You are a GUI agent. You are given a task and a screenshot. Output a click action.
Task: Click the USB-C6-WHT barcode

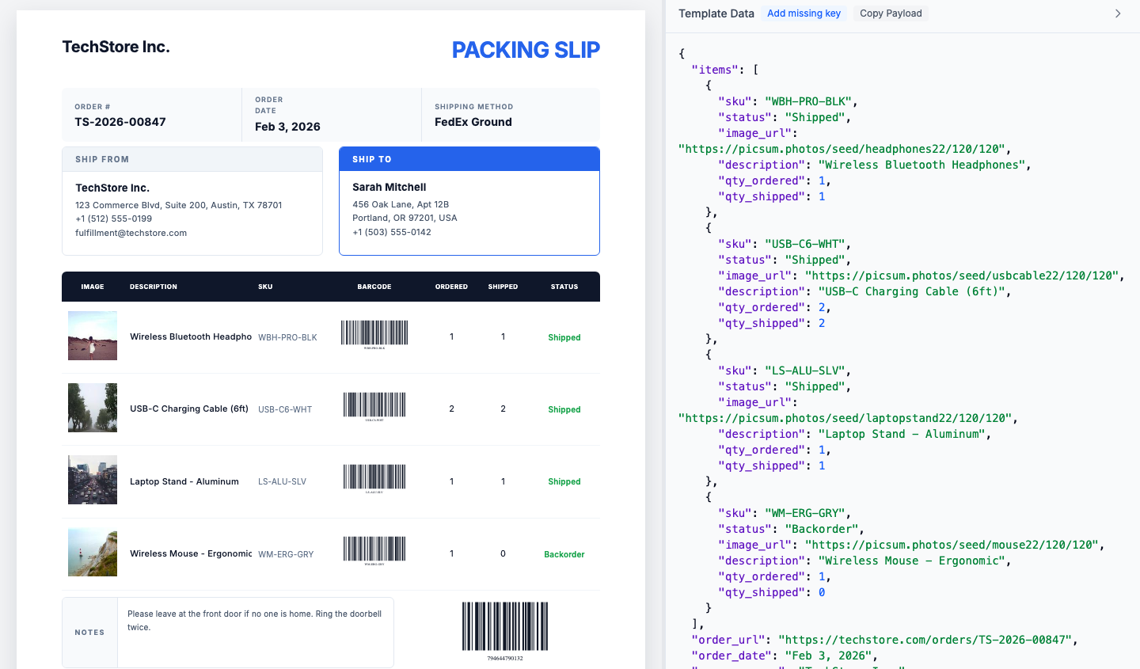coord(374,405)
